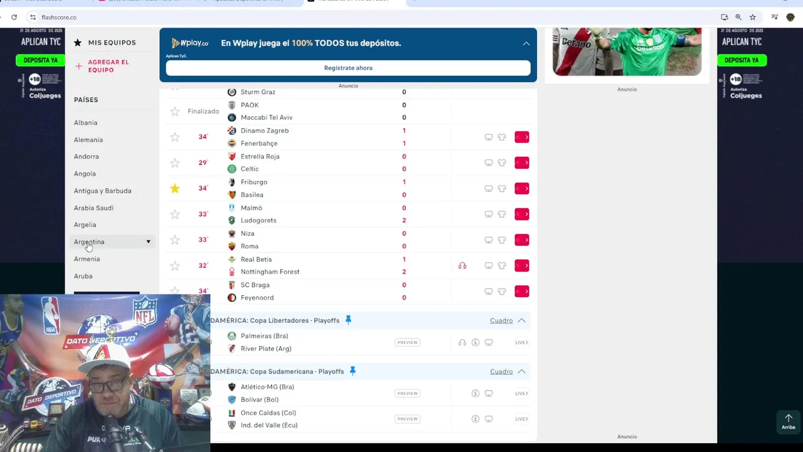Screen dimensions: 803x452
Task: Select Alemania in countries list
Action: tap(88, 139)
